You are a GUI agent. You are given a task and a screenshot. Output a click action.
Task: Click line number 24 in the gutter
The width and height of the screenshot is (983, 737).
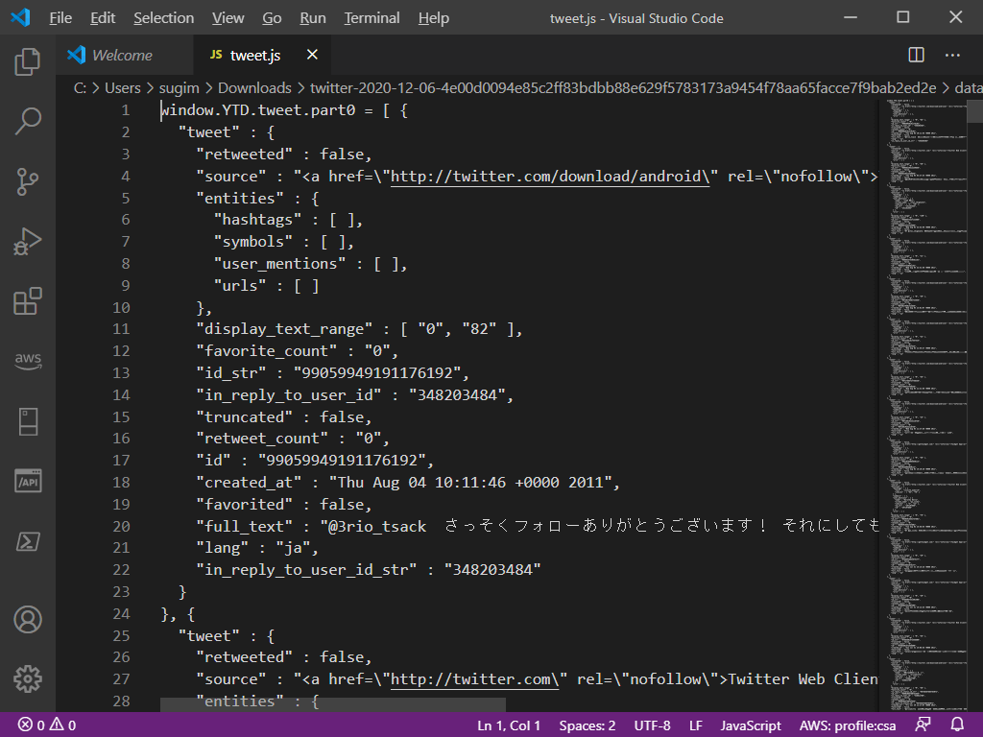[x=121, y=613]
